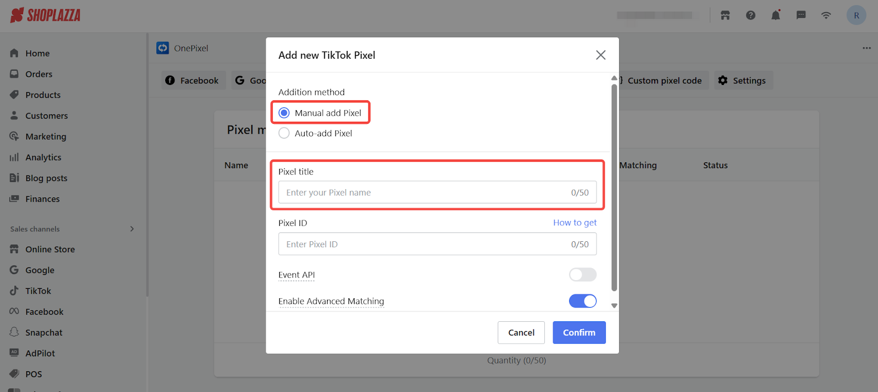Follow the How to get link

575,223
